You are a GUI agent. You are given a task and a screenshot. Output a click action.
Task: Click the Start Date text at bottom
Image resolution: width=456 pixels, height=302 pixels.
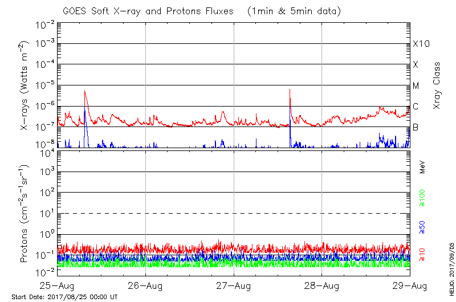tap(64, 297)
